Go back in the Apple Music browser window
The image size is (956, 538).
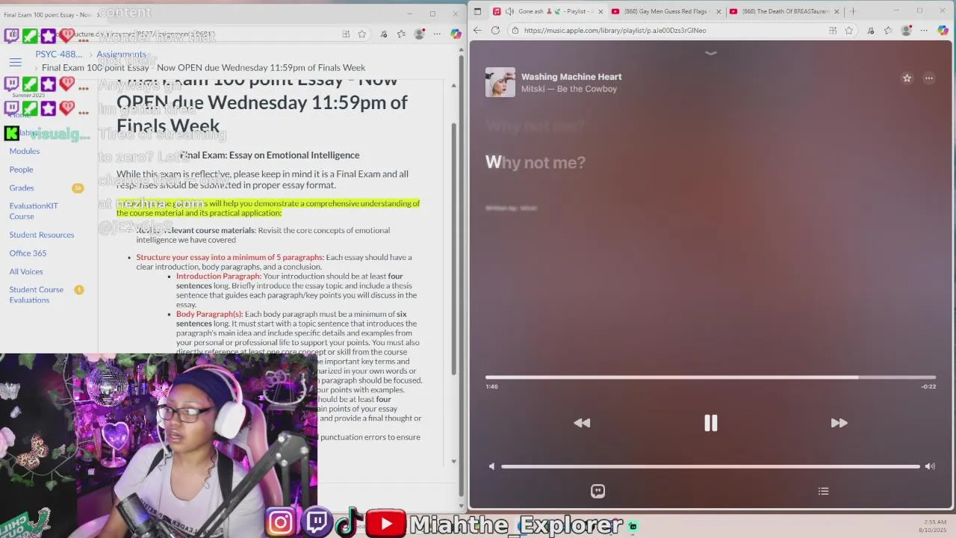(477, 31)
